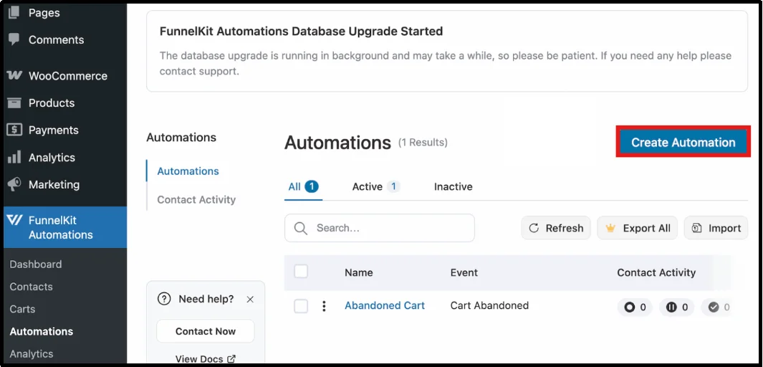Open the Comments menu item
This screenshot has height=367, width=763.
point(56,39)
